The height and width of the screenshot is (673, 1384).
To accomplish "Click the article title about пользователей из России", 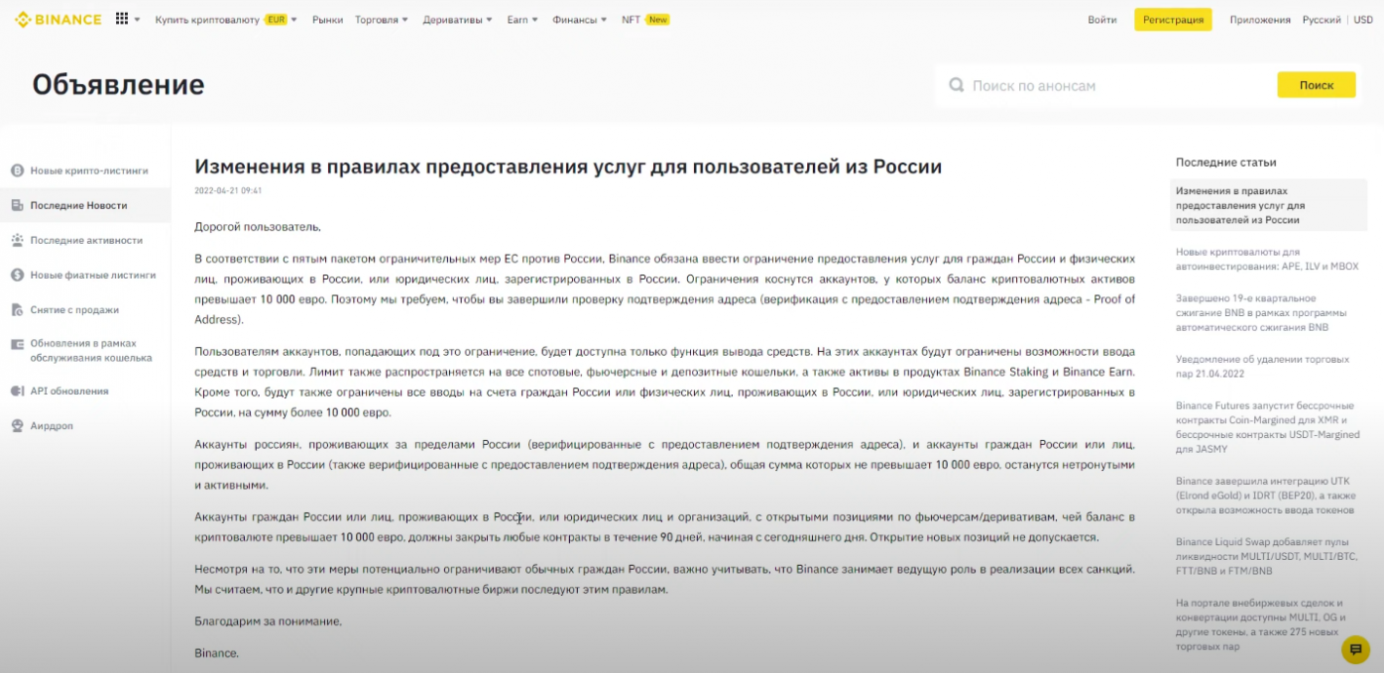I will click(568, 166).
